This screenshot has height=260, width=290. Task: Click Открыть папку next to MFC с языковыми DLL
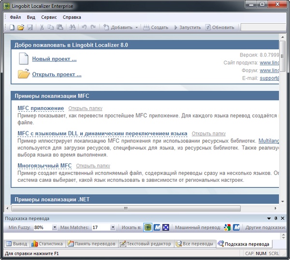pos(209,133)
